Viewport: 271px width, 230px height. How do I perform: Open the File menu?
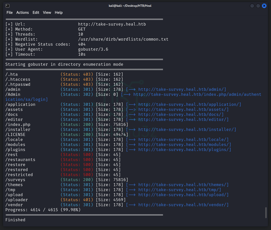[10, 13]
